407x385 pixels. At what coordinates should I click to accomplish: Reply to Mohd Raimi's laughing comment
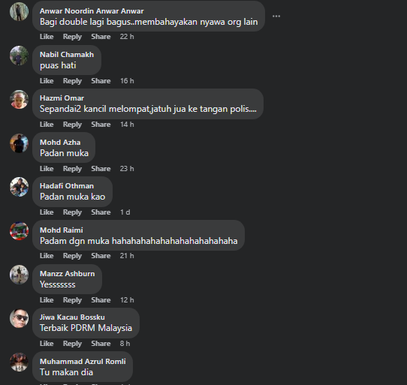pos(72,256)
